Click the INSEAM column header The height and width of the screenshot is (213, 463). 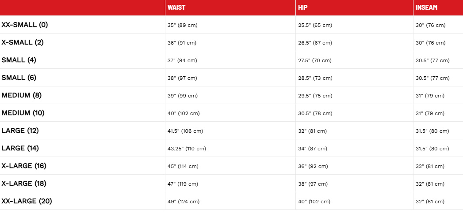427,7
